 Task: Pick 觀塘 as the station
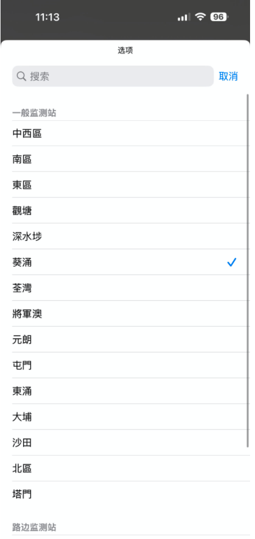131,211
